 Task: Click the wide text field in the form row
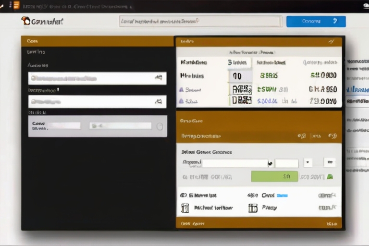(235, 163)
